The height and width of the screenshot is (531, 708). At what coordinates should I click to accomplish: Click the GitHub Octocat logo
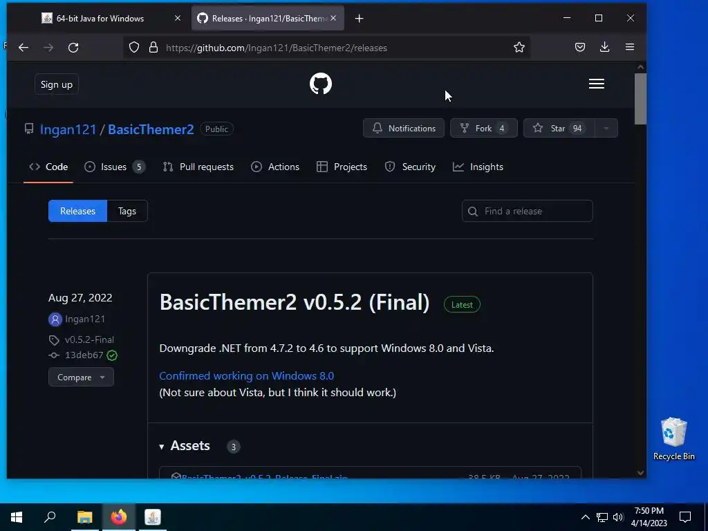coord(321,84)
